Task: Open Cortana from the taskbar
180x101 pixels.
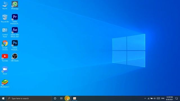Action: (55, 98)
